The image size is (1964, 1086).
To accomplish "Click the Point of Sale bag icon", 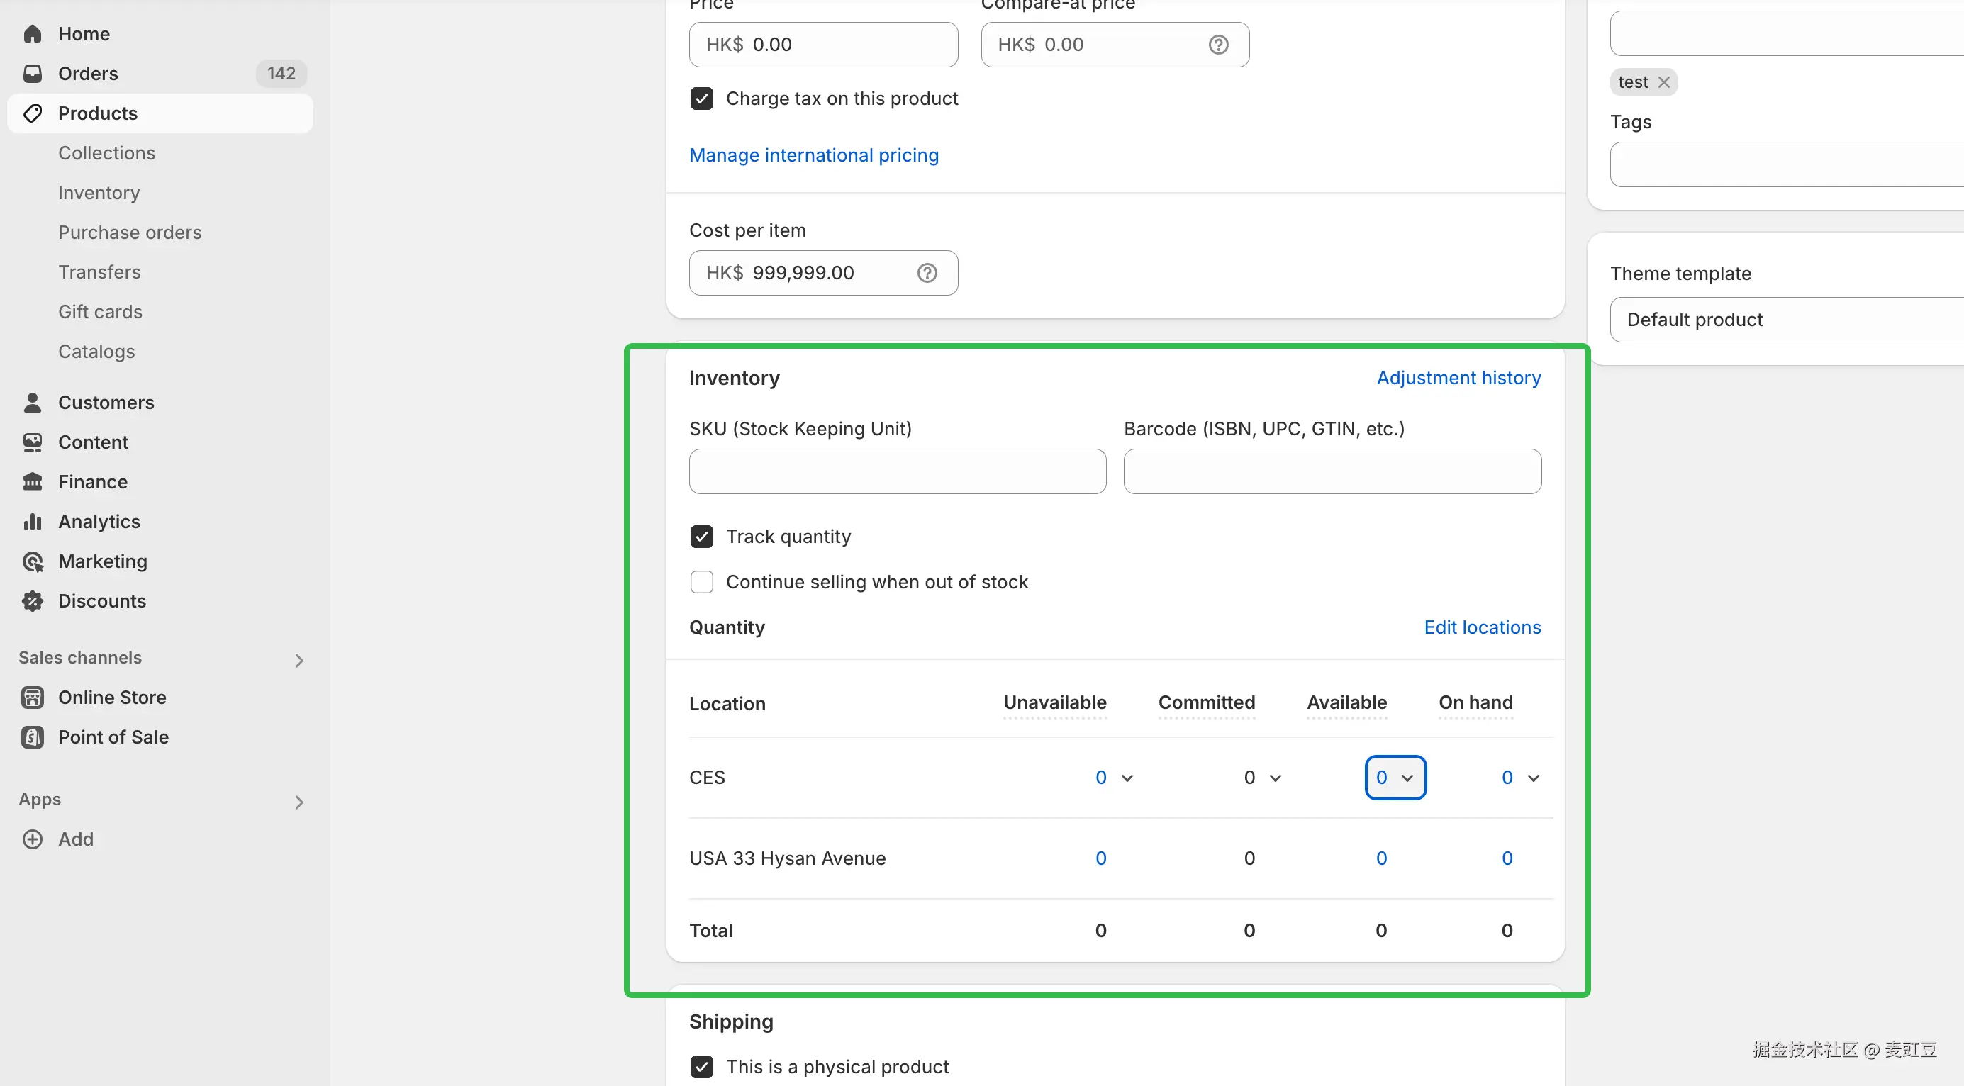I will point(32,737).
